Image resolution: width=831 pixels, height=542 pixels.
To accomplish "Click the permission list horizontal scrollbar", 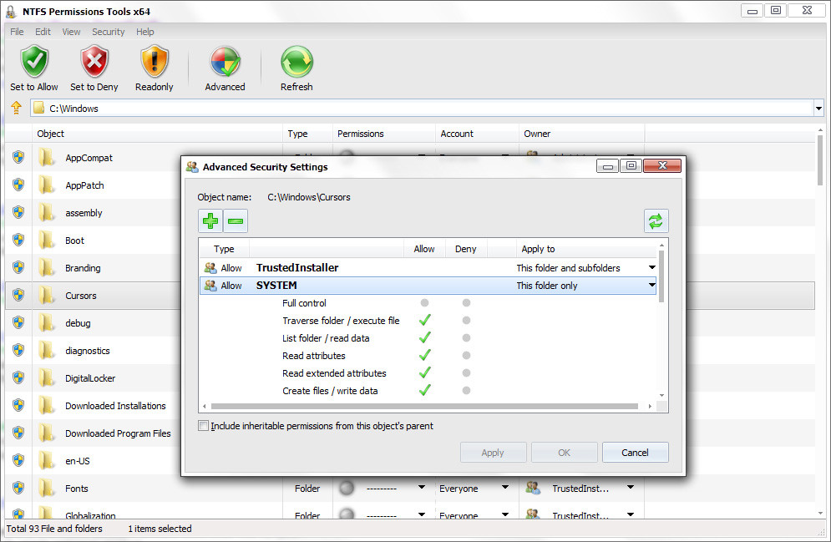I will click(x=424, y=407).
